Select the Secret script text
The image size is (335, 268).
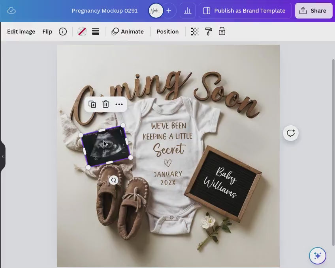pos(169,149)
